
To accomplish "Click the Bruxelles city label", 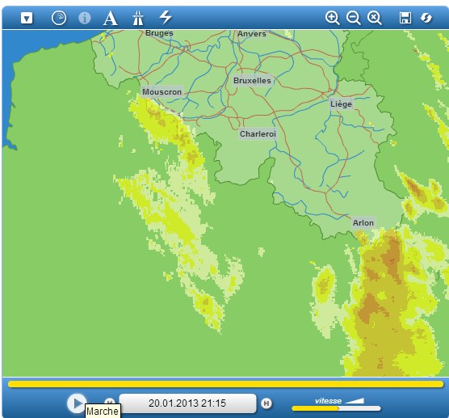I will pos(252,81).
